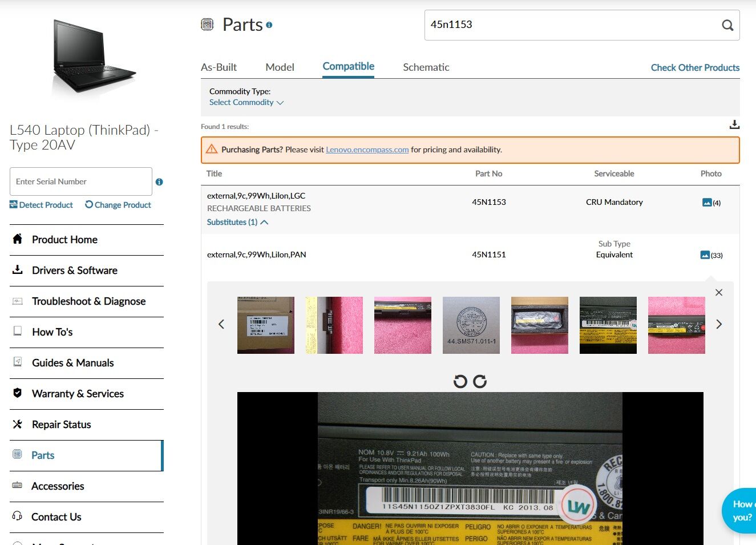Select the cardboard box label thumbnail
This screenshot has height=545, width=756.
(266, 325)
